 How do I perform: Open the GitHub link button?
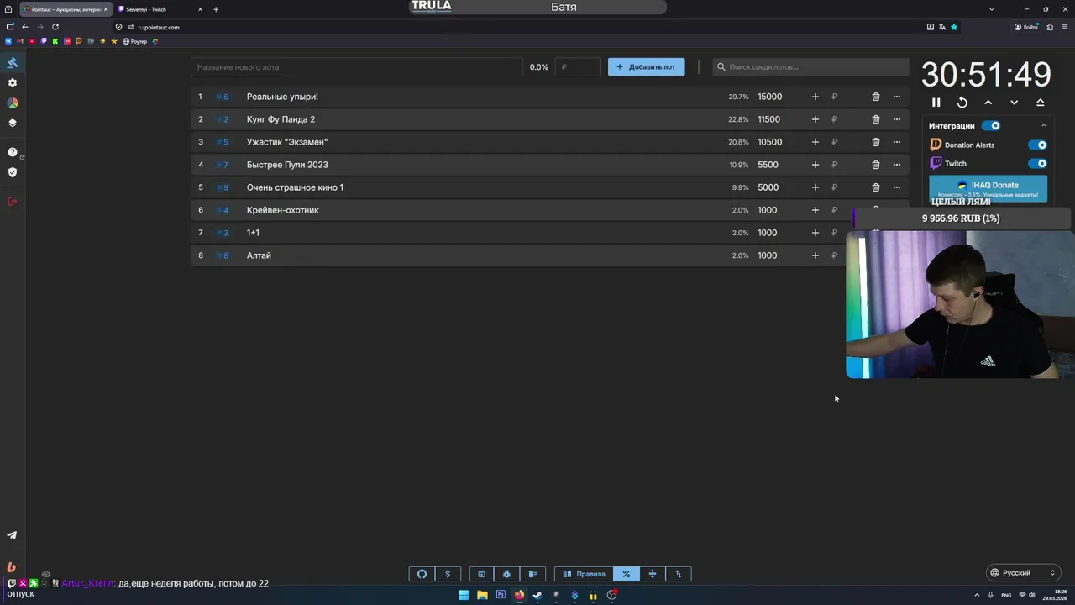422,574
